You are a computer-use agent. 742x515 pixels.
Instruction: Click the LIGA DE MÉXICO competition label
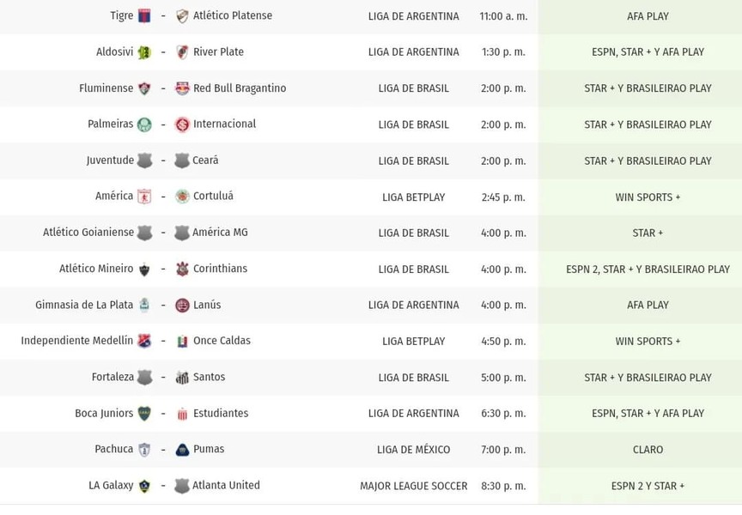tap(414, 449)
